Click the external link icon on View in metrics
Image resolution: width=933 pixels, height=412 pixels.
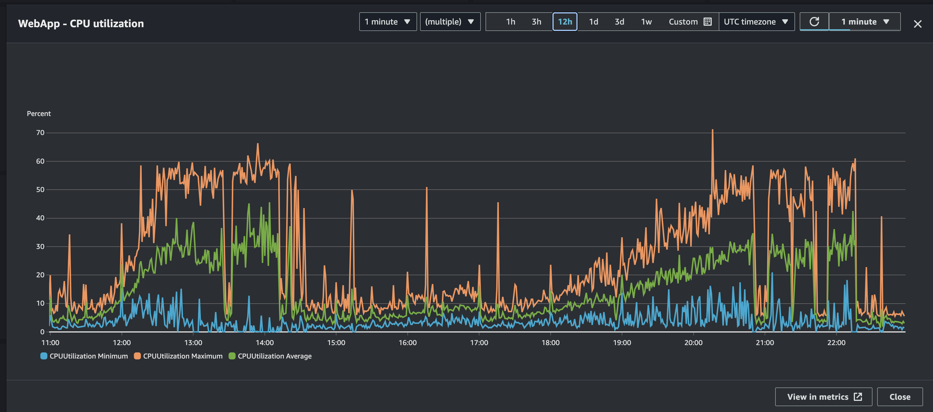coord(858,397)
